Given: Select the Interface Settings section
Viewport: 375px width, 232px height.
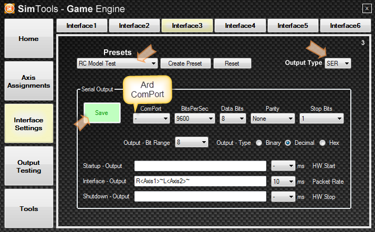Looking at the screenshot, I should 29,123.
